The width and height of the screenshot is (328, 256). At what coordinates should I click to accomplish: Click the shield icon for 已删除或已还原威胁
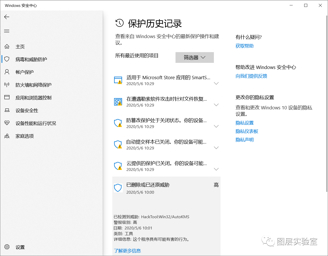118,188
